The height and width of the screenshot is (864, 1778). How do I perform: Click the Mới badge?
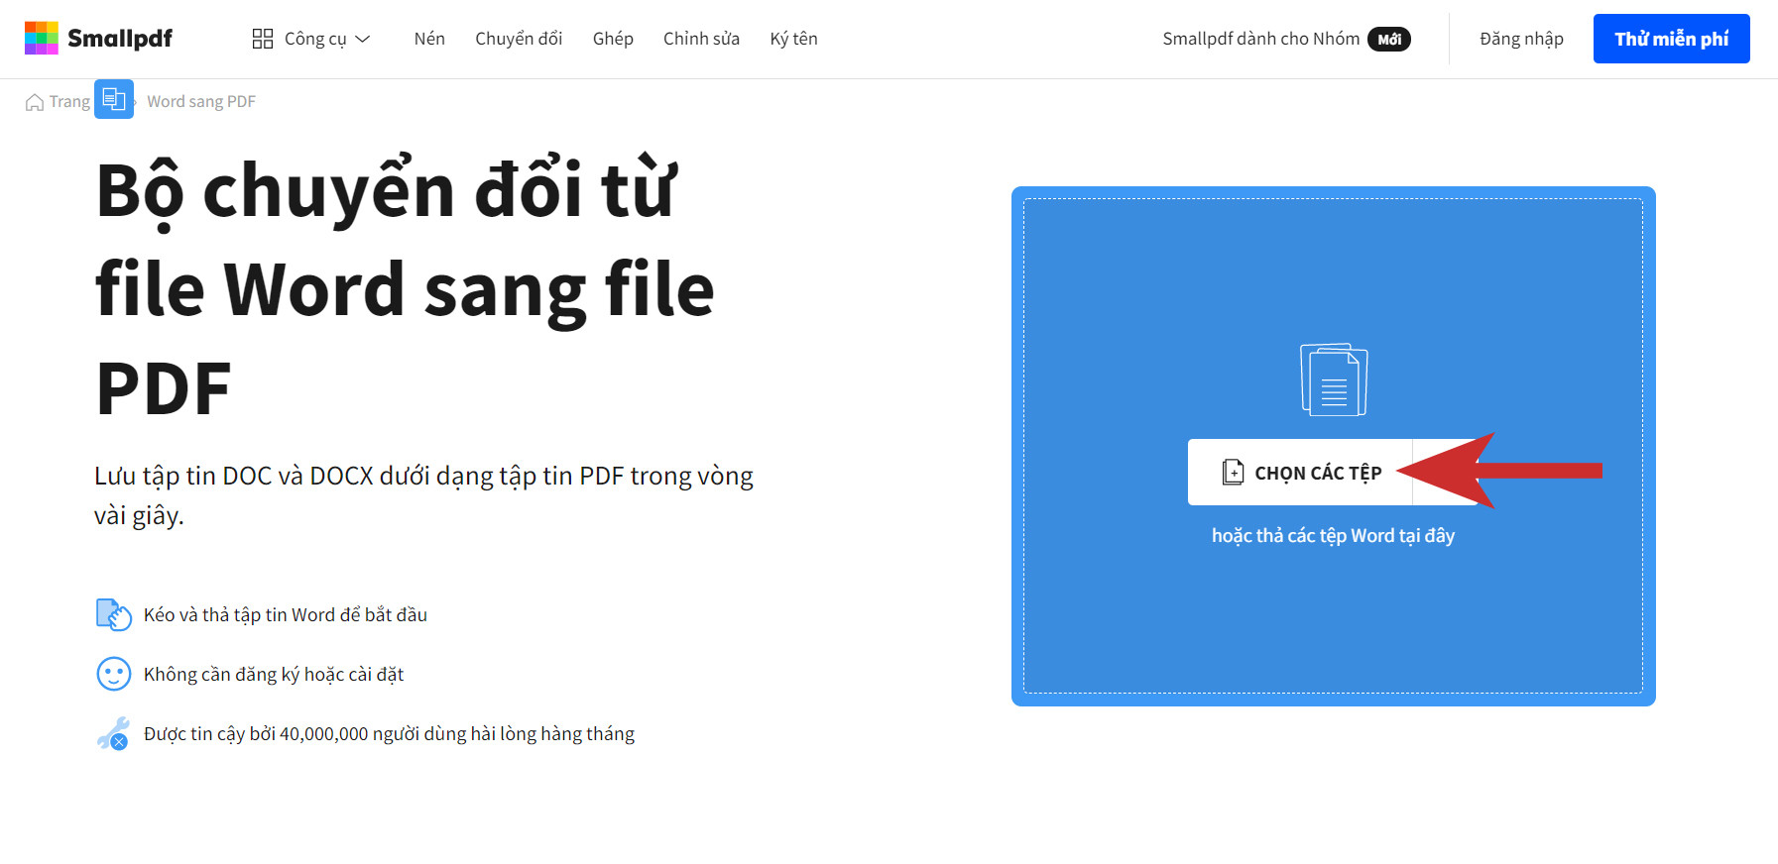1389,39
